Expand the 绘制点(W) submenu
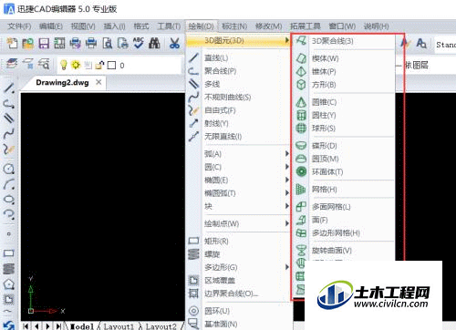The height and width of the screenshot is (330, 456). click(238, 223)
